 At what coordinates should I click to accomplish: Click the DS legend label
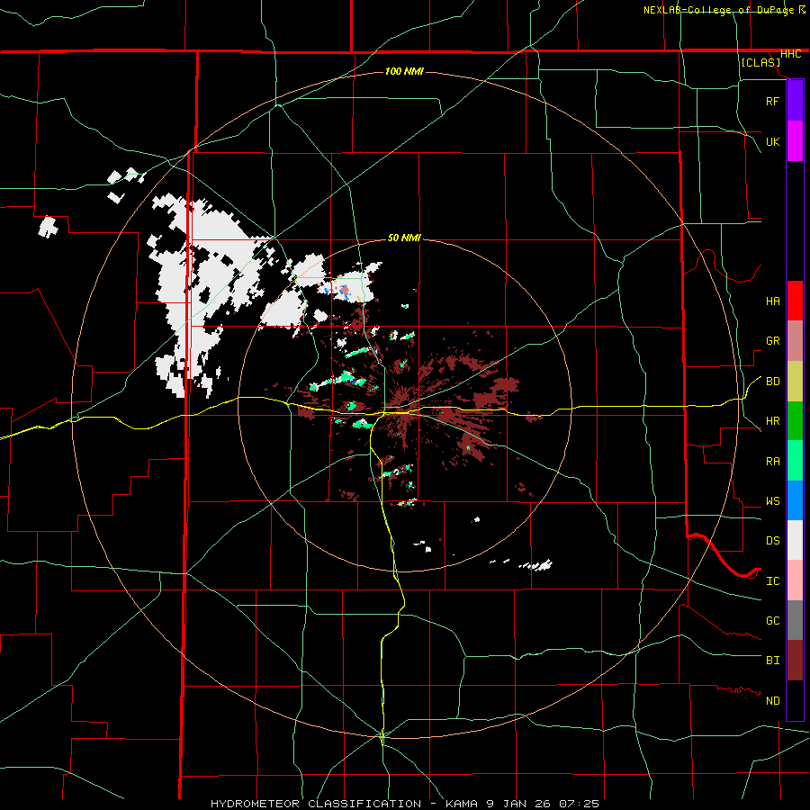772,541
